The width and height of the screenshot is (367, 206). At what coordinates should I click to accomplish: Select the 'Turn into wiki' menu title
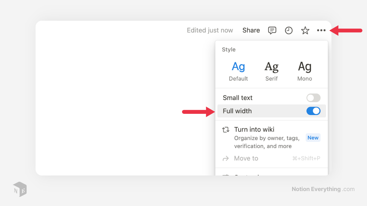pos(254,129)
